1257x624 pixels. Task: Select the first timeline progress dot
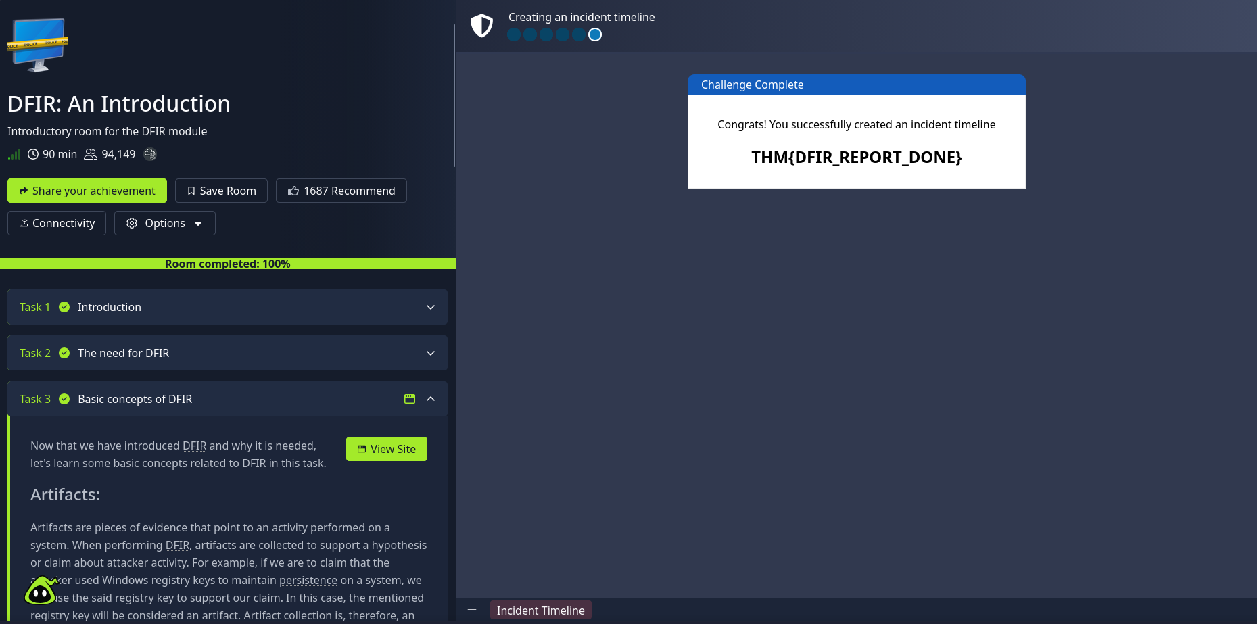coord(514,34)
